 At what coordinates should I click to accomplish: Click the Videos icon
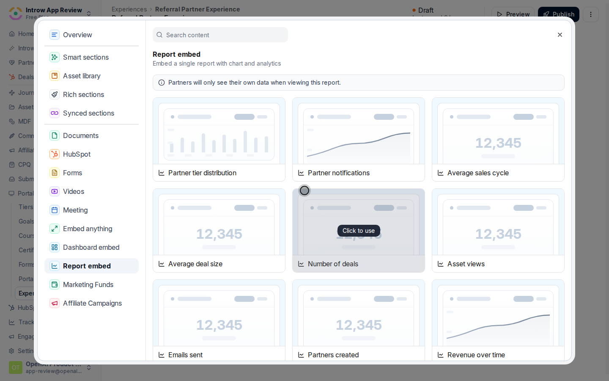point(55,191)
